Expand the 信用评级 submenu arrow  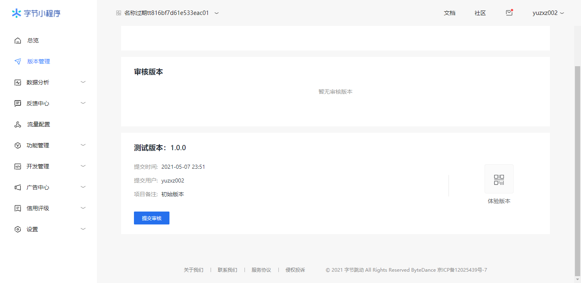point(83,208)
